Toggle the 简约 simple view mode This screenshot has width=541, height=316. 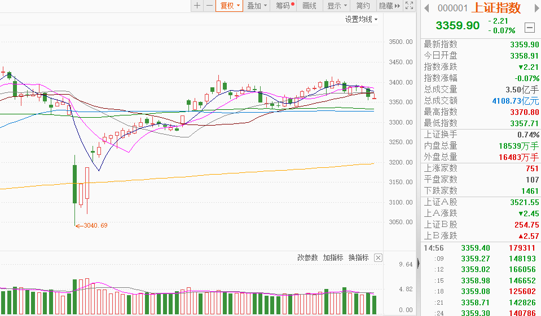pos(363,6)
